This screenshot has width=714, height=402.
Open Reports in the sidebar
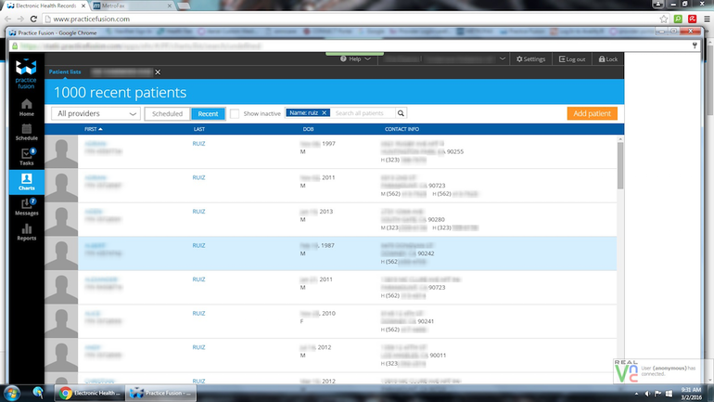26,232
